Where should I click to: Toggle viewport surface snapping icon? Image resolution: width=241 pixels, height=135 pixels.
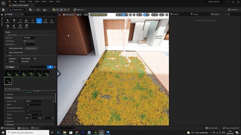coord(134,15)
